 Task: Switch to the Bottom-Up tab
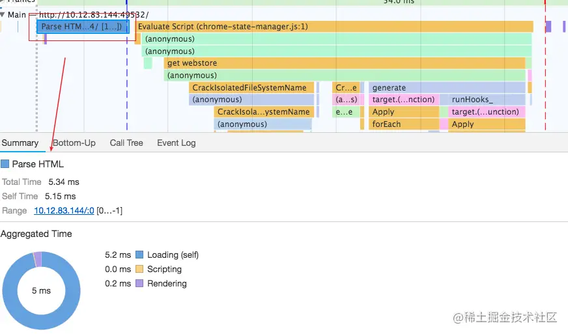tap(74, 143)
